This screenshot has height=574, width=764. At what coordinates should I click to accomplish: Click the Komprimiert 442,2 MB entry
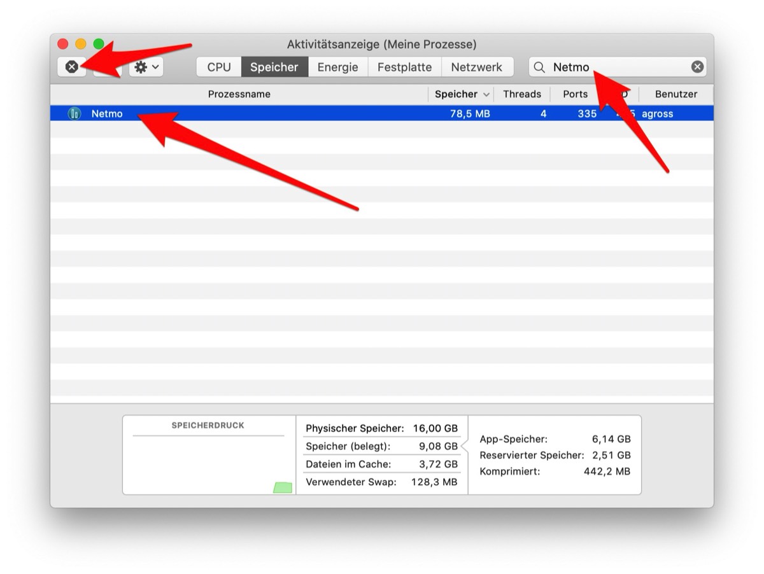point(555,472)
